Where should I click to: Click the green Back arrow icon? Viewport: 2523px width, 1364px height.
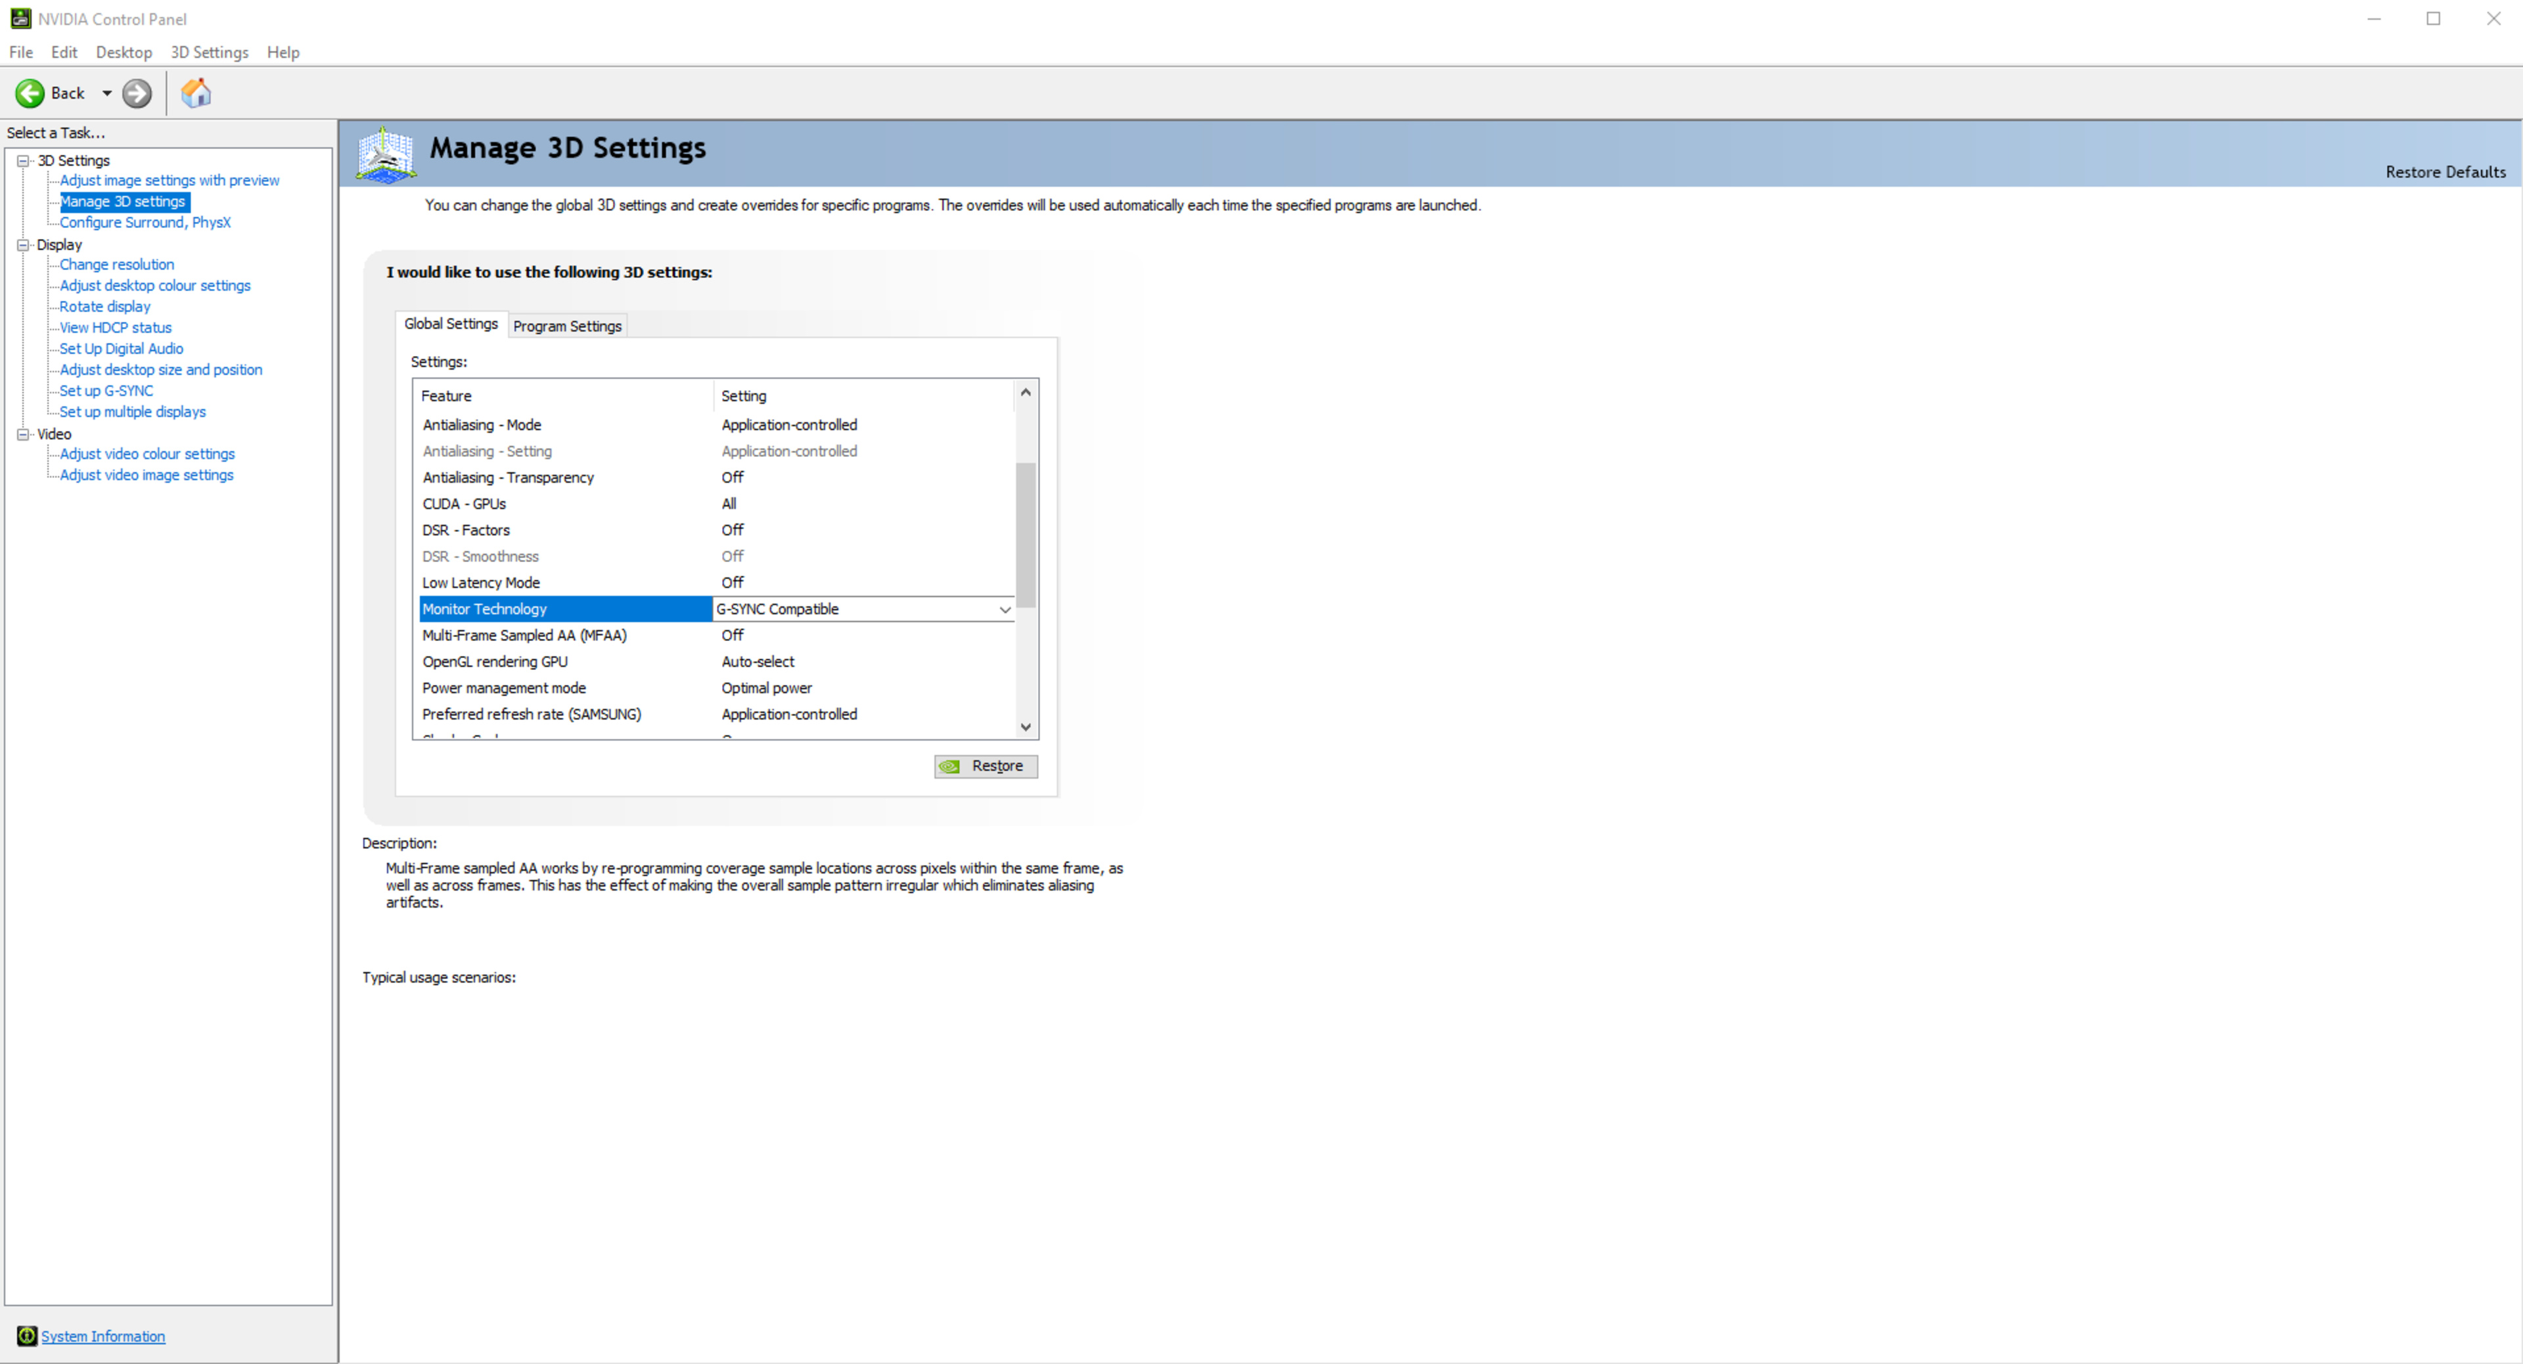coord(30,93)
